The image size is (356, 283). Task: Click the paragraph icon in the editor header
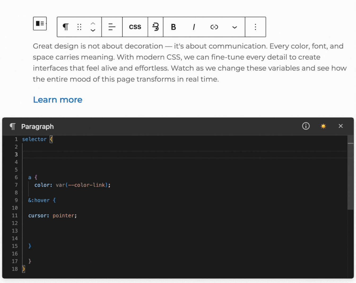12,127
